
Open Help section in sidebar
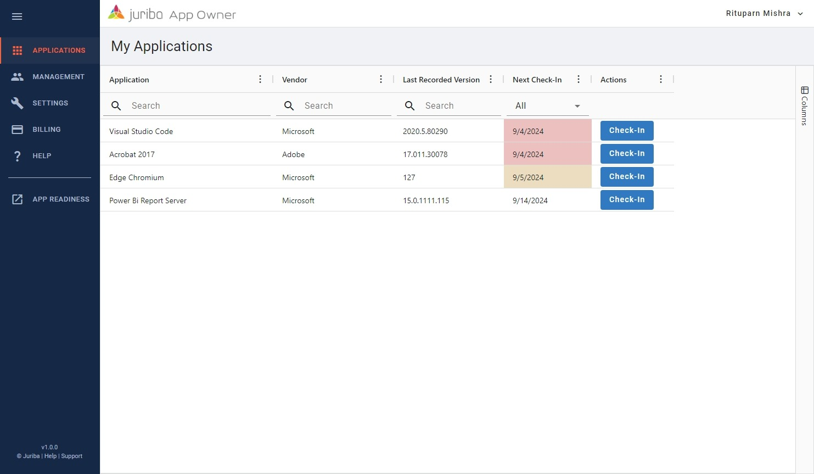point(50,156)
